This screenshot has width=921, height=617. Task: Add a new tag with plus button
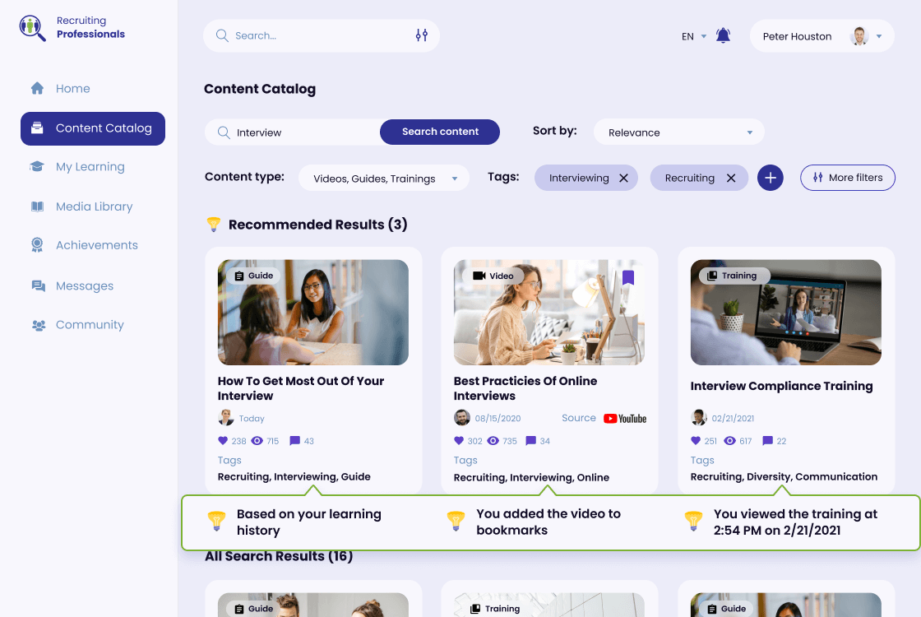(770, 178)
